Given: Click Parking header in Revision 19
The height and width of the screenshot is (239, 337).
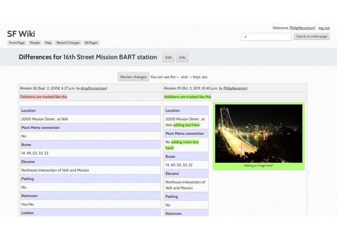Looking at the screenshot, I should click(186, 196).
